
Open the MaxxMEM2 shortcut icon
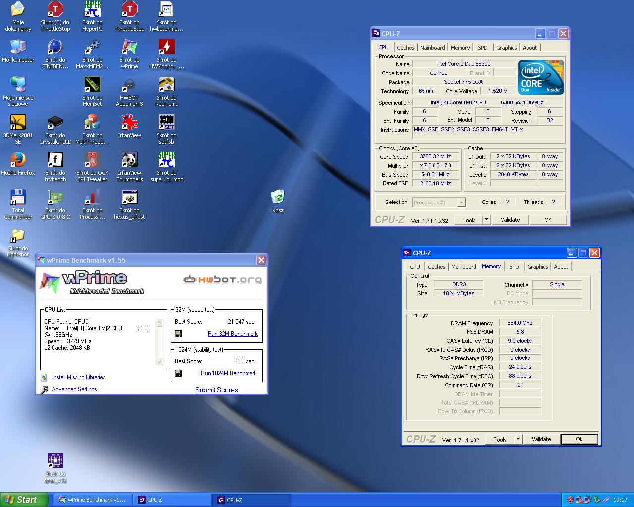(92, 47)
